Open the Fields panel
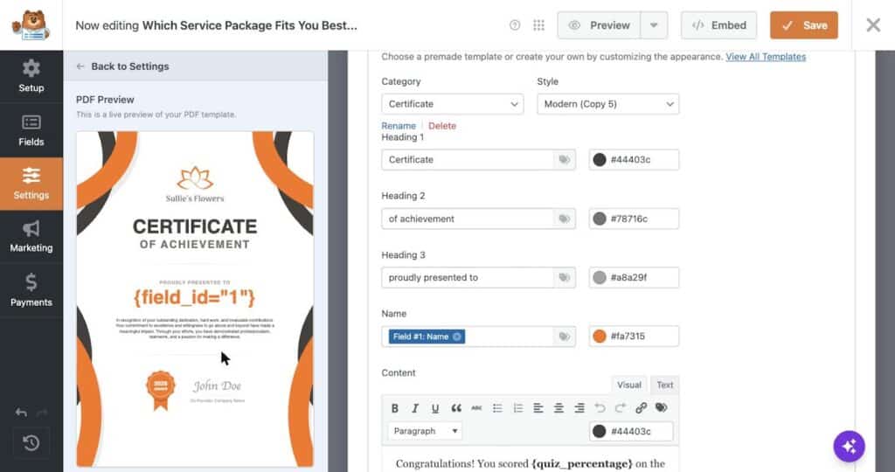 tap(31, 130)
